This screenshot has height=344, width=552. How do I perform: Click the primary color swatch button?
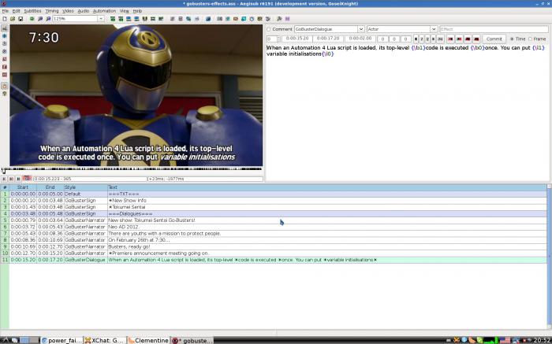point(450,39)
